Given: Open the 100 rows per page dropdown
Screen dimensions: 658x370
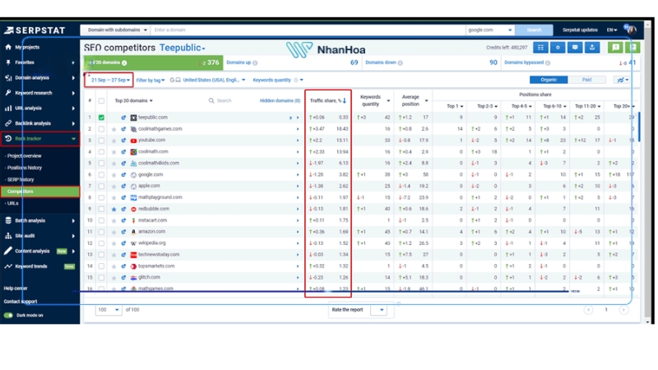Looking at the screenshot, I should point(109,310).
